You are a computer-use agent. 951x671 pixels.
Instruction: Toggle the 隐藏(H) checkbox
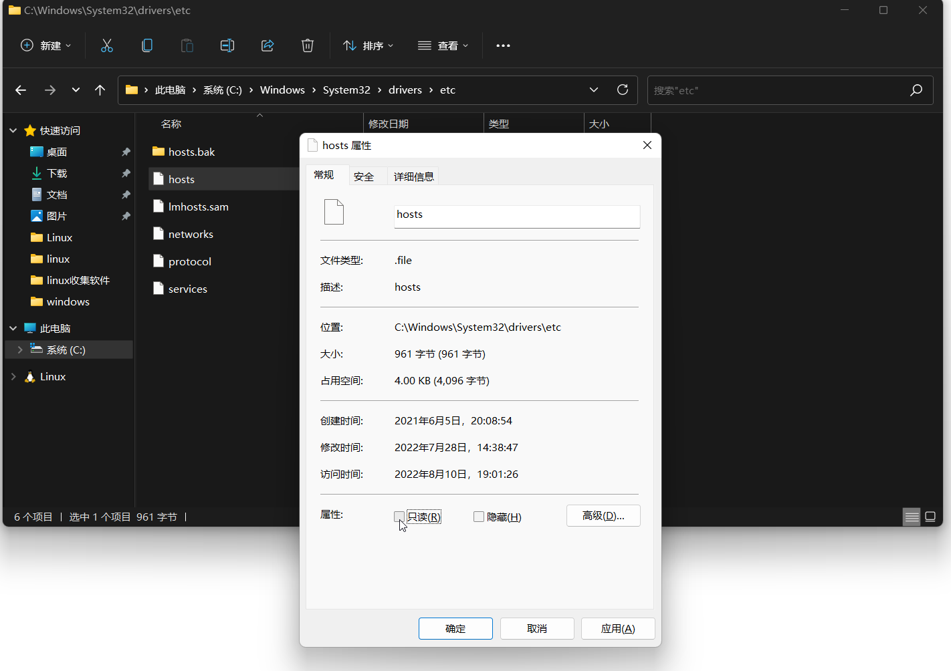(x=479, y=517)
